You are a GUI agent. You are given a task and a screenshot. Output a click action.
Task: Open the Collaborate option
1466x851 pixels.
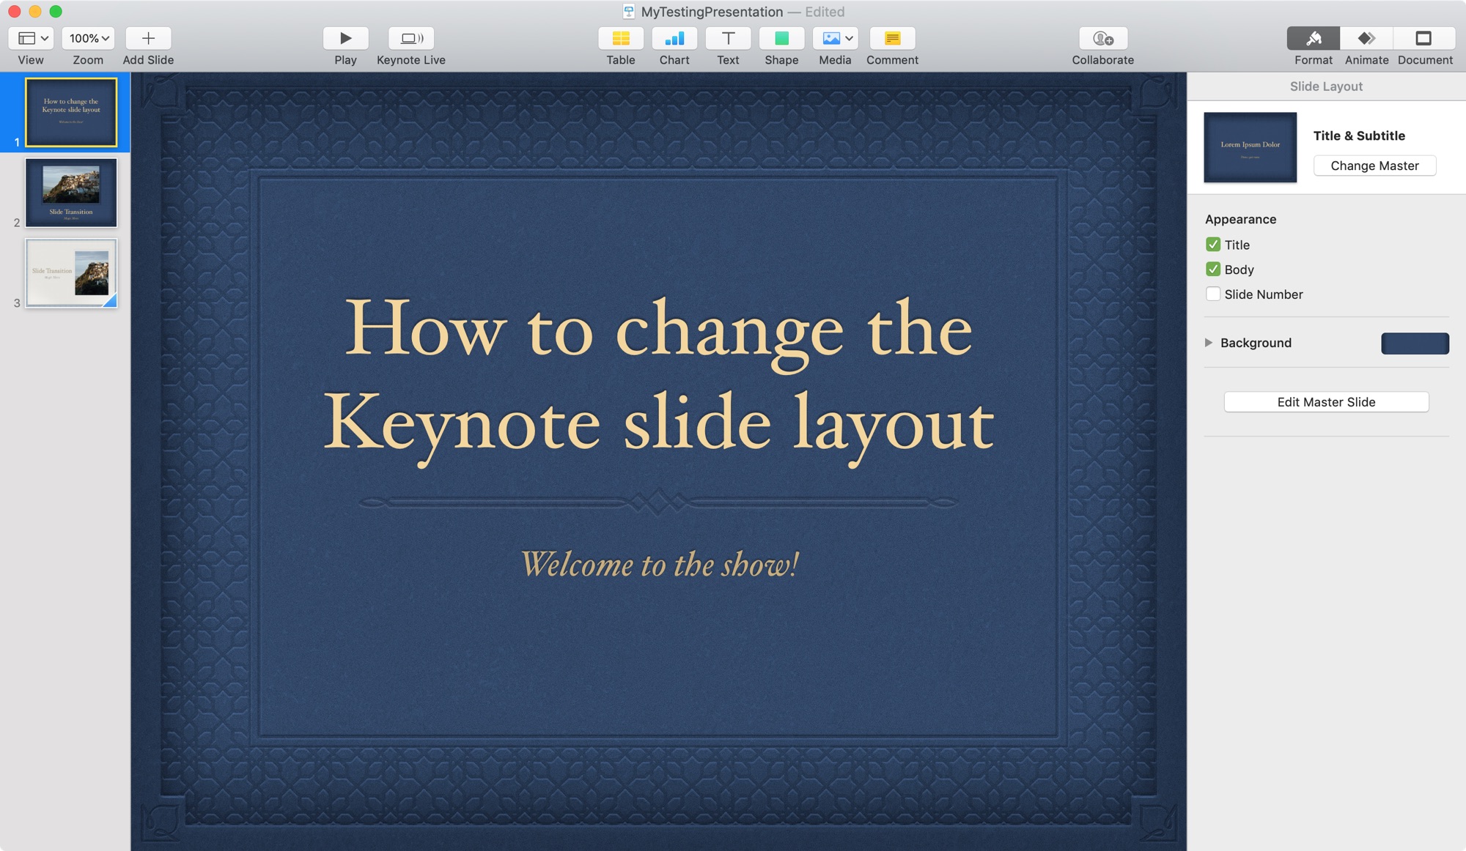(x=1103, y=38)
